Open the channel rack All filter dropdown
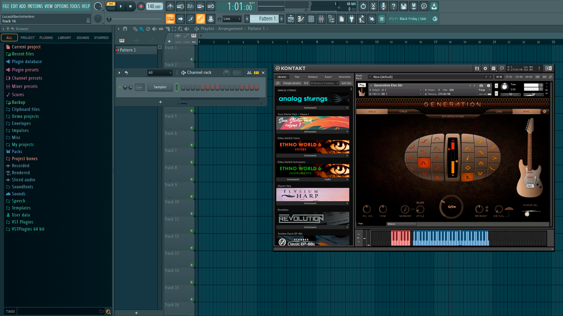Viewport: 563px width, 316px height. pyautogui.click(x=160, y=73)
